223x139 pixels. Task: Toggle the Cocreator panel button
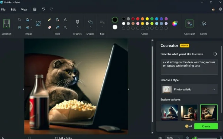[190, 23]
